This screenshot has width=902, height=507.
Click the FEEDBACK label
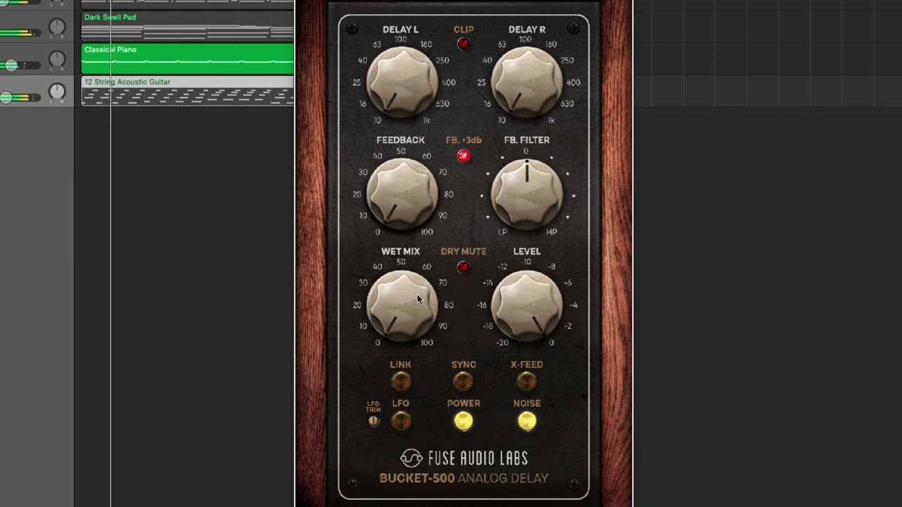coord(400,140)
